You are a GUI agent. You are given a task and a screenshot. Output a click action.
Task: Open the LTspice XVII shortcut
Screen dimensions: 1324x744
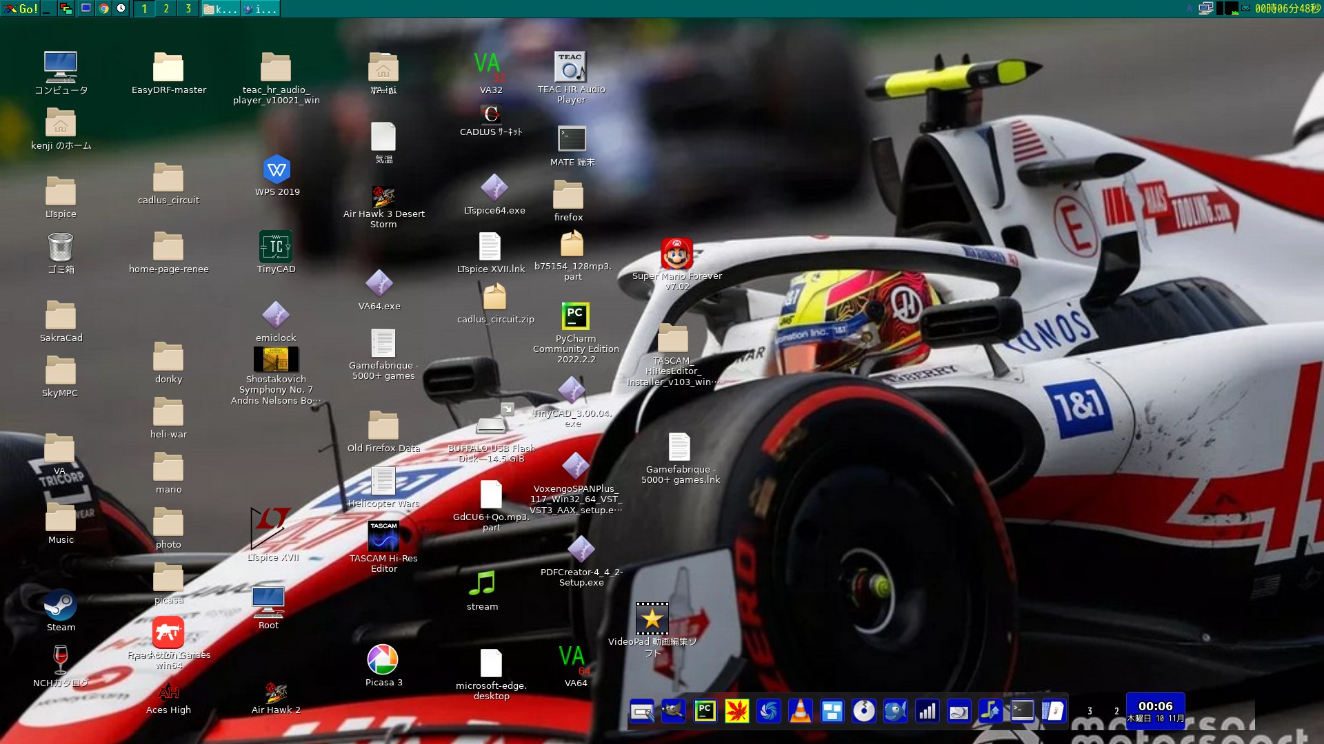(x=271, y=529)
